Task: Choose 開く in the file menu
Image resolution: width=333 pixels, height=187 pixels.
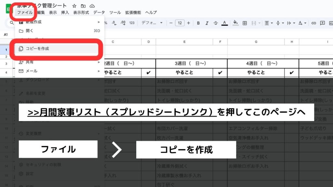Action: coord(59,31)
